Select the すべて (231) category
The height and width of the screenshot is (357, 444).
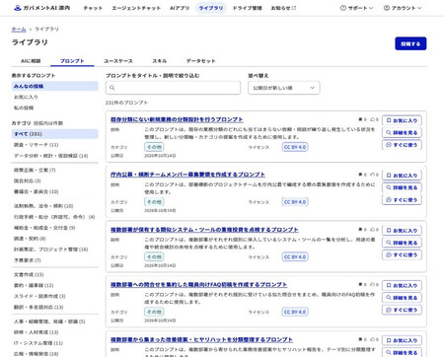click(x=54, y=134)
